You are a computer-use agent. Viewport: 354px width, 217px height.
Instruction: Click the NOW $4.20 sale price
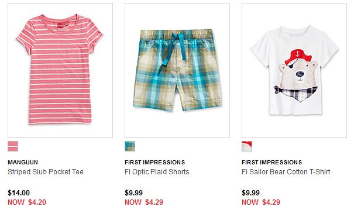tap(27, 202)
